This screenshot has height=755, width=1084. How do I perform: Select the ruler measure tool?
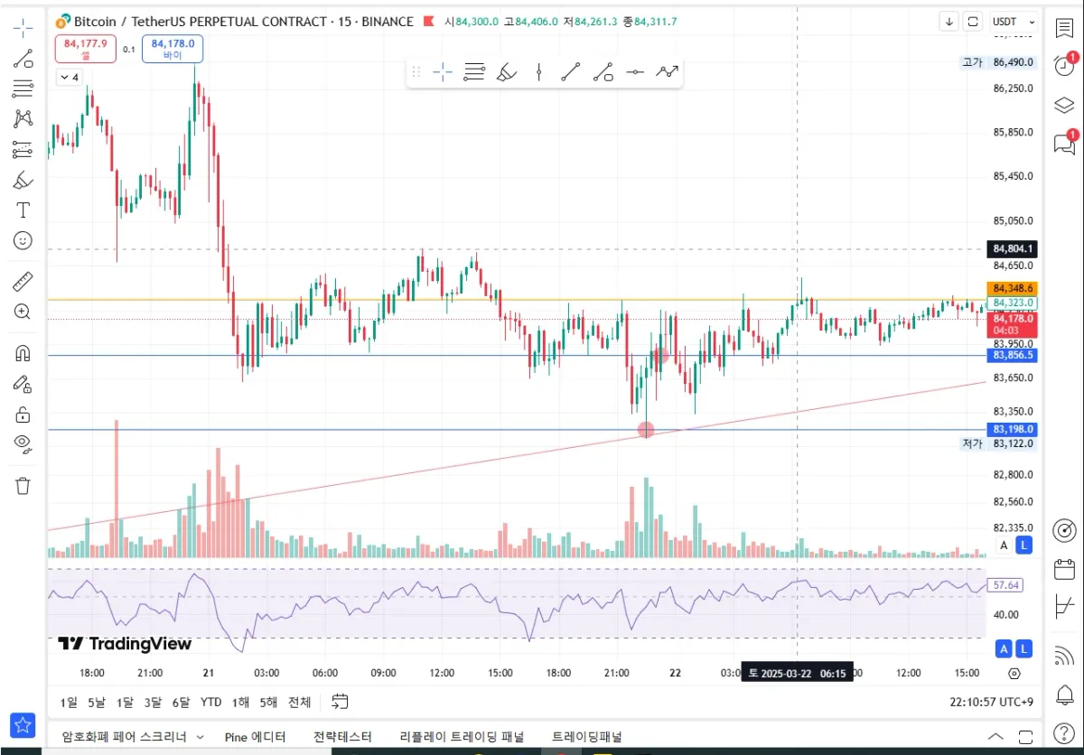tap(23, 282)
